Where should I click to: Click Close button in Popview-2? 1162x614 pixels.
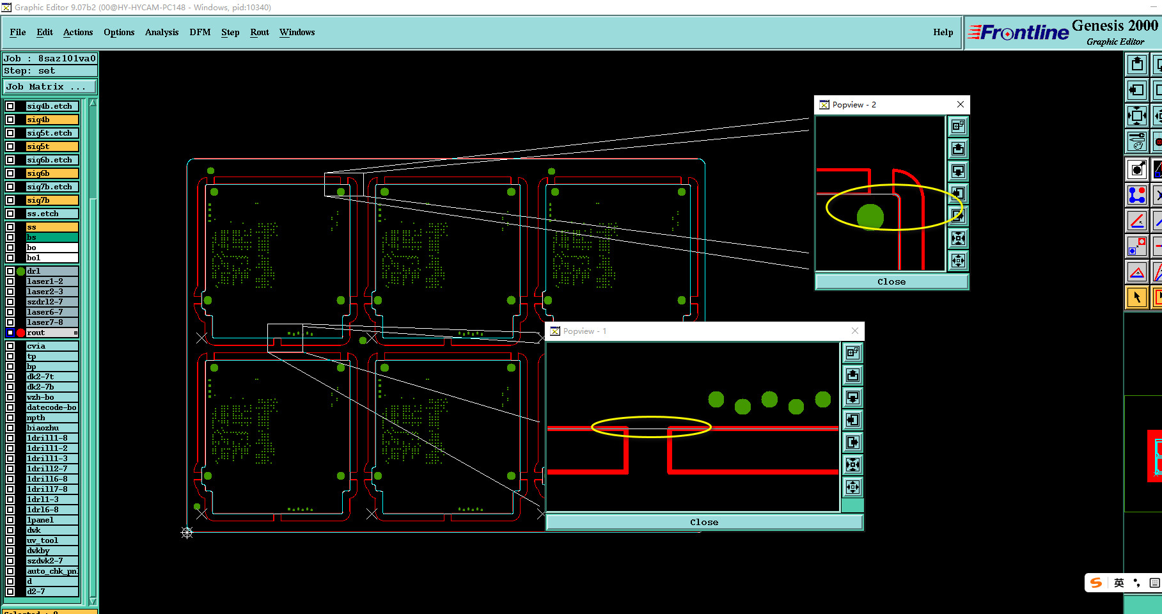891,281
